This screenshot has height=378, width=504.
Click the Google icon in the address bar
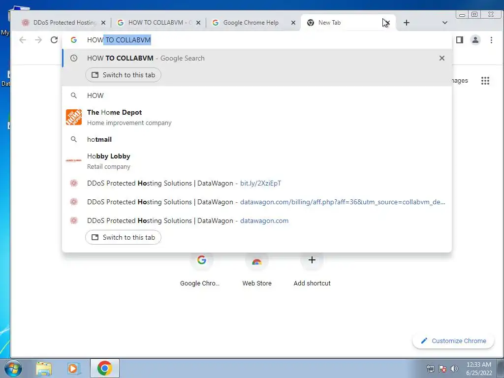click(x=74, y=40)
